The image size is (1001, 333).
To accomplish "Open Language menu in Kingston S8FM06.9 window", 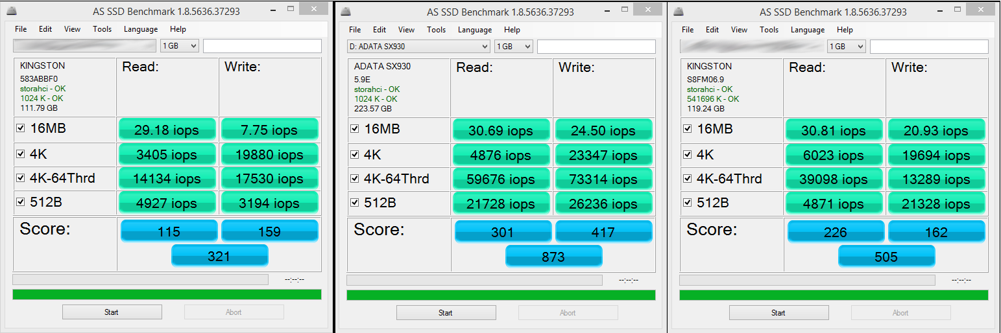I will [808, 29].
